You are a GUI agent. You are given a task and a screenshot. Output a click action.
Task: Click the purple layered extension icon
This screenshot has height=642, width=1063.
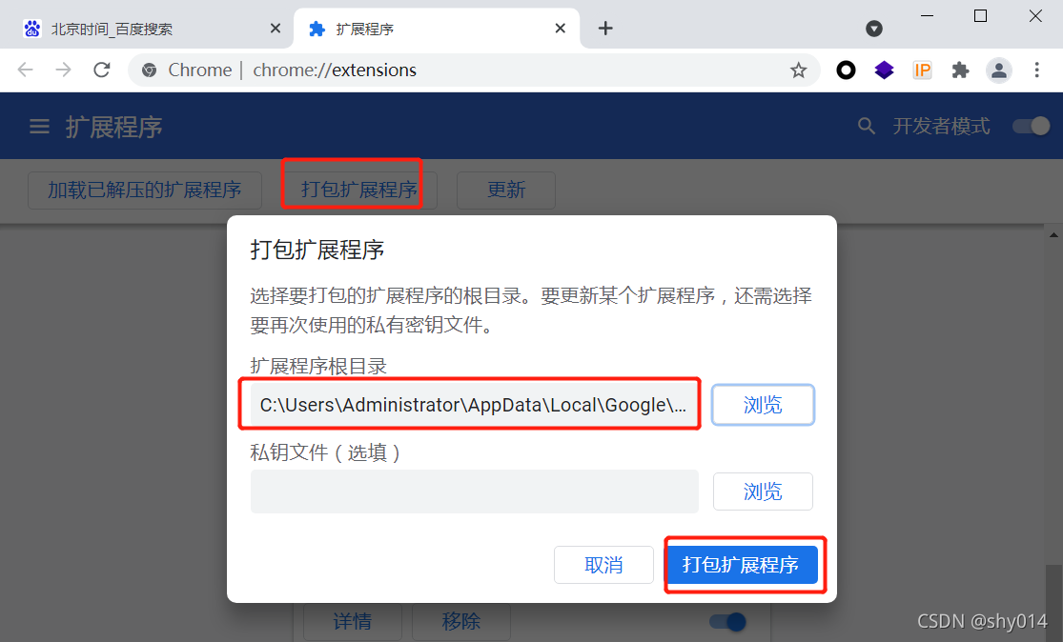click(884, 70)
